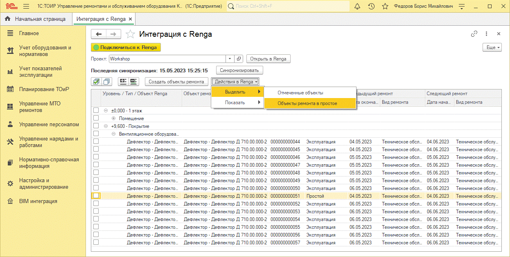Open the history clock icon

(x=371, y=7)
